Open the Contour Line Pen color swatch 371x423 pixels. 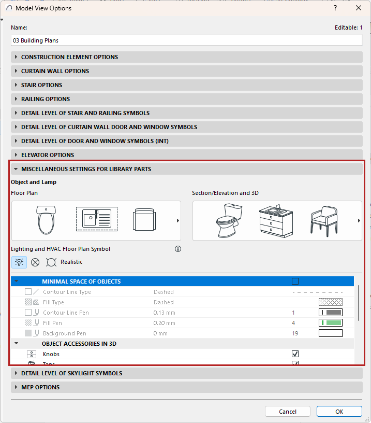tap(331, 313)
